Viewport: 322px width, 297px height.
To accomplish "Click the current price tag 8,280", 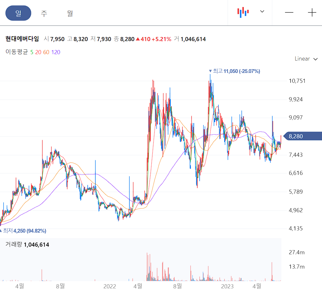I will [x=302, y=136].
